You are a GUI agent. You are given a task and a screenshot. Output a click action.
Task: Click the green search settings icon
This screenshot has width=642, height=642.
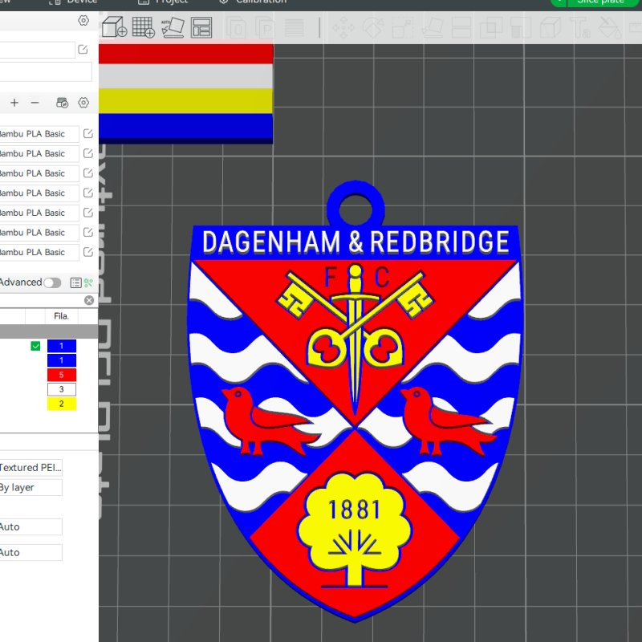pyautogui.click(x=88, y=282)
